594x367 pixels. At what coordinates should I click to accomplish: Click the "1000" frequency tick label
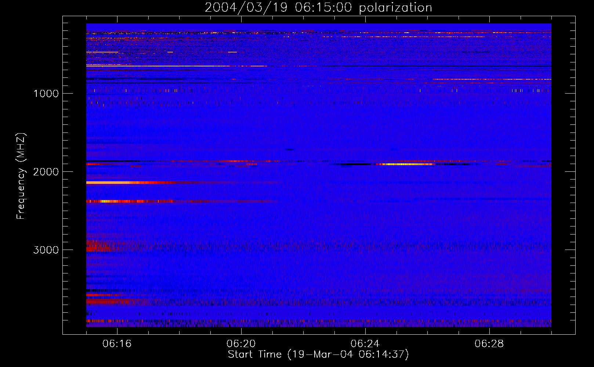[x=46, y=94]
